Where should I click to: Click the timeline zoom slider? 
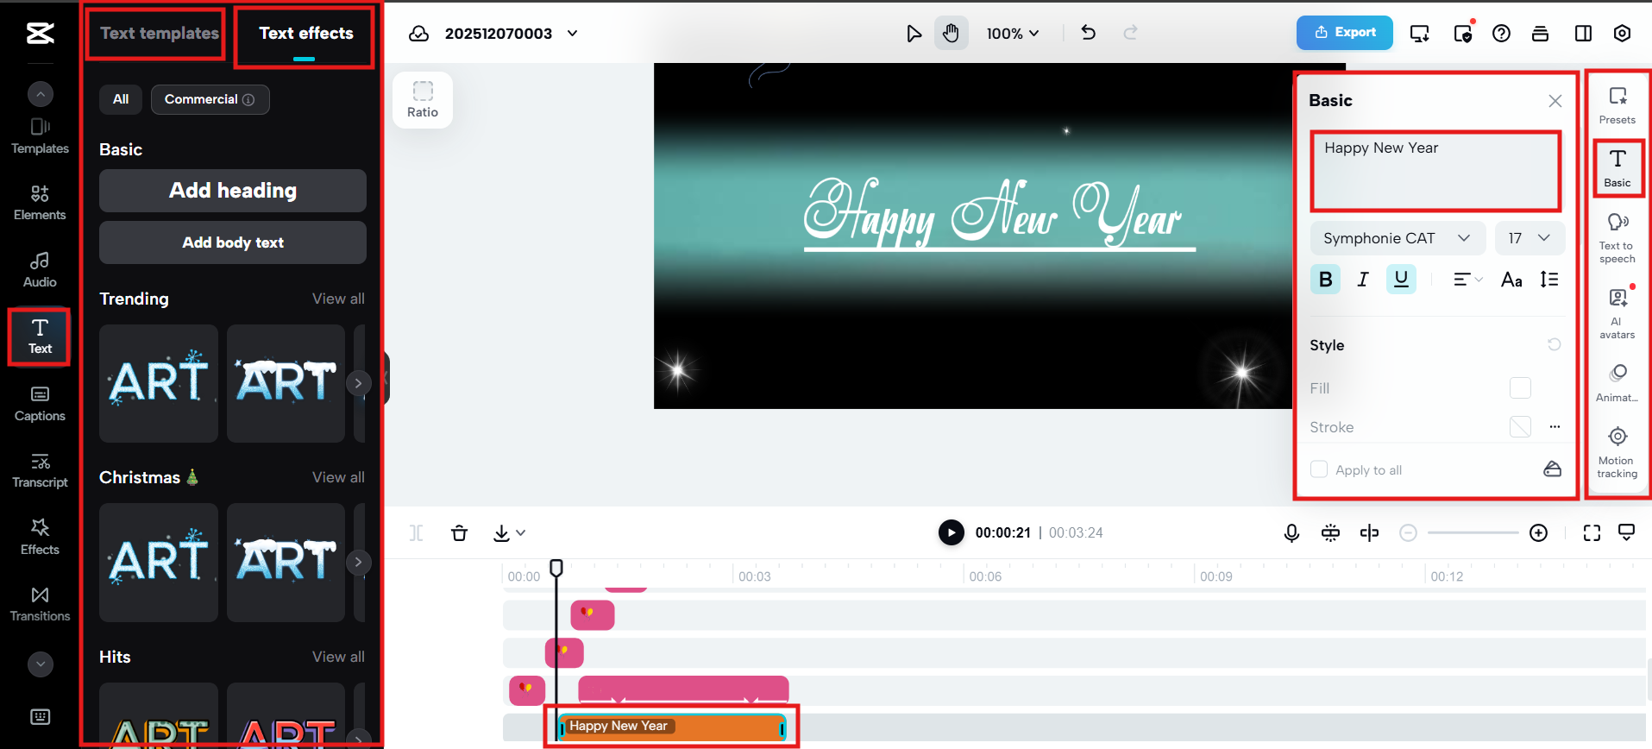1473,533
